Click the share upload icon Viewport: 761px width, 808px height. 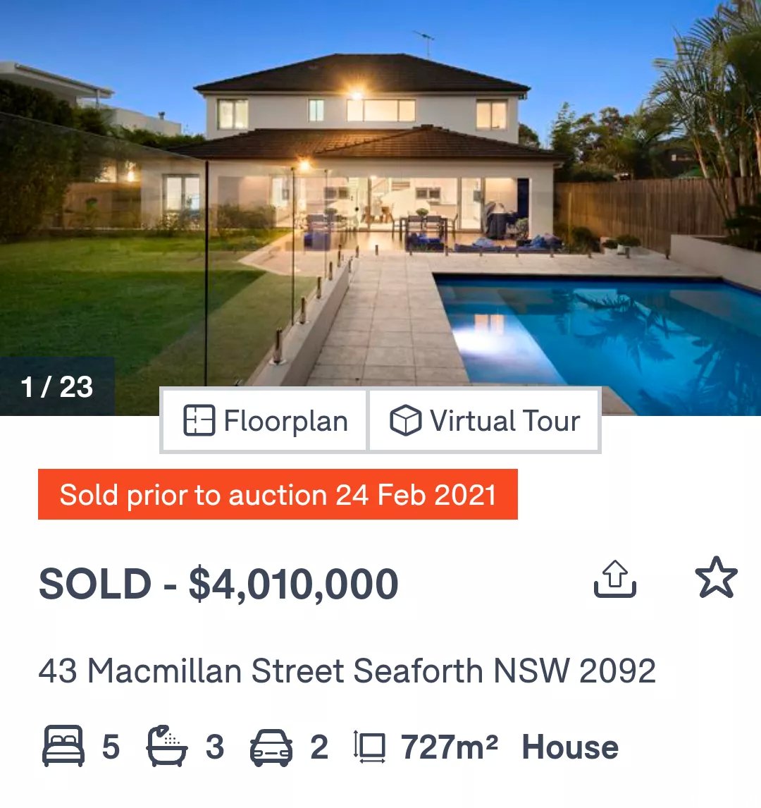click(614, 579)
